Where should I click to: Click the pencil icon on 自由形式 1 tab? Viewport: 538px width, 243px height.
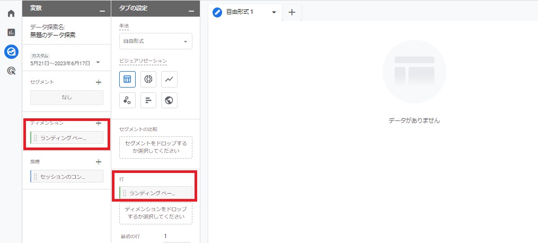click(217, 12)
